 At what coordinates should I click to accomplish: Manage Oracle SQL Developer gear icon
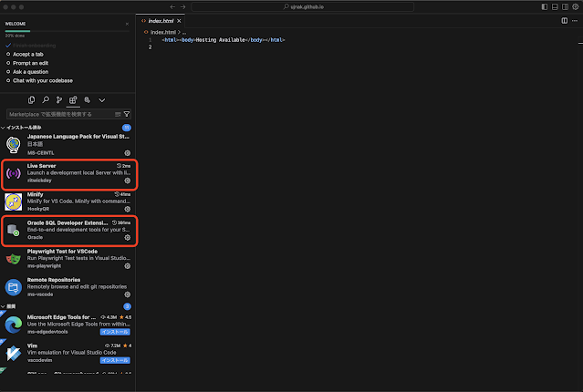(128, 238)
